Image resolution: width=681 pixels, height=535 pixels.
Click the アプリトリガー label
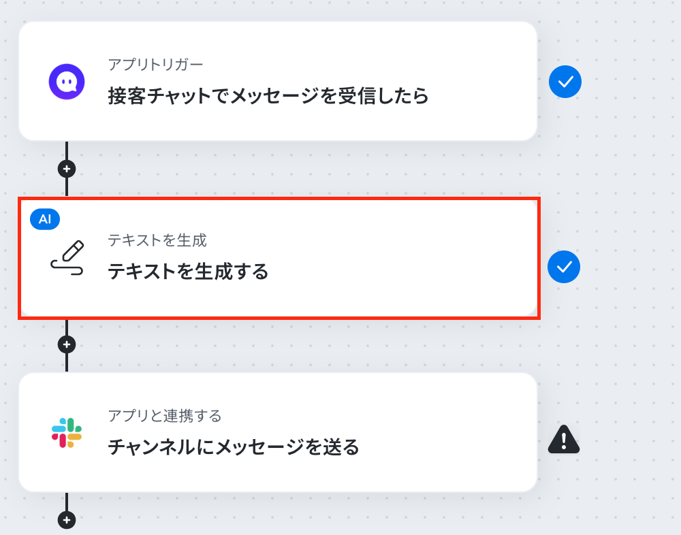[155, 65]
